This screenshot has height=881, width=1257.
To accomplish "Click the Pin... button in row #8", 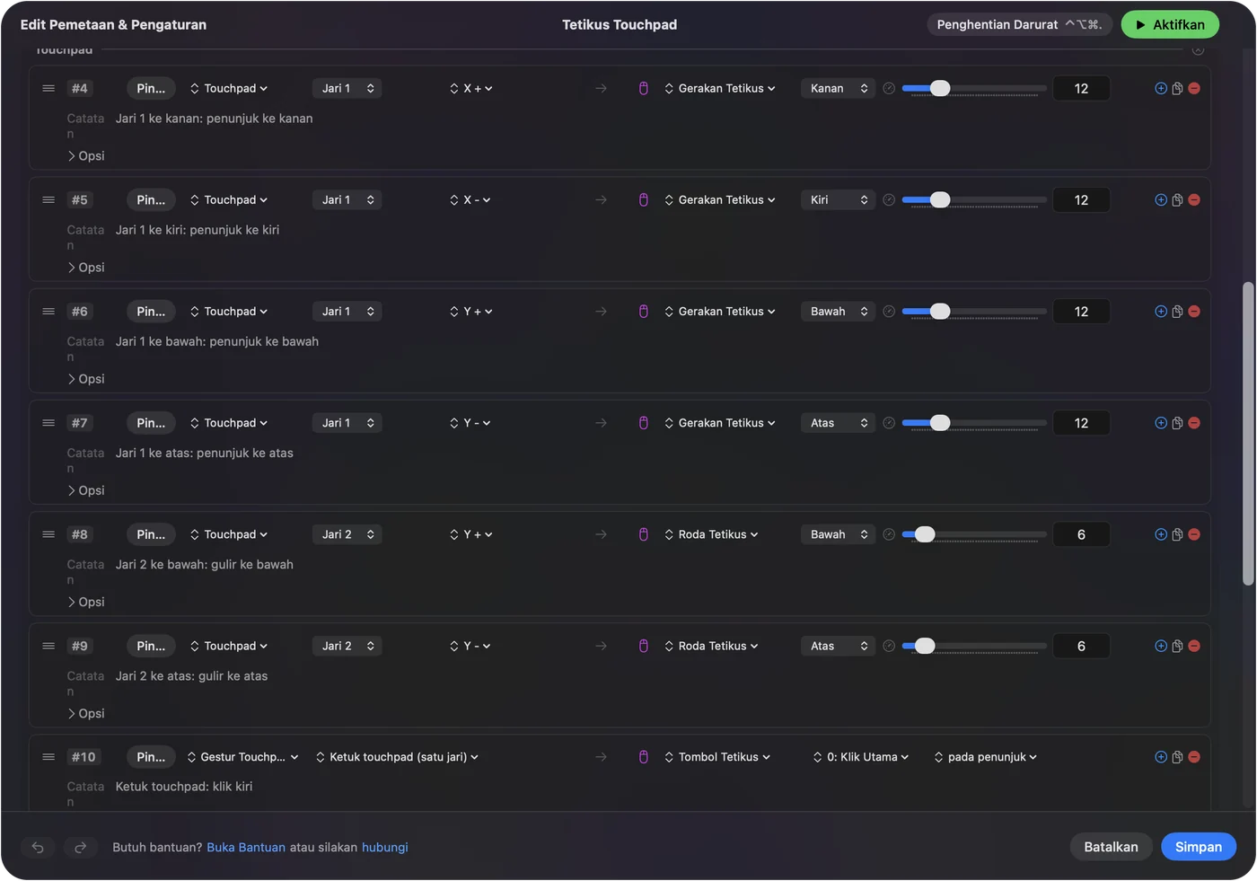I will (x=151, y=534).
